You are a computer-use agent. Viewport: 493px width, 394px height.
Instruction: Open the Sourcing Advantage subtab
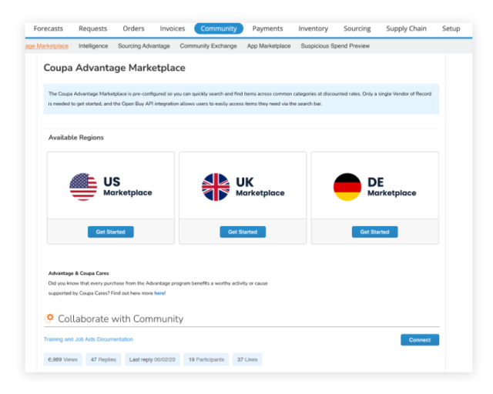tap(144, 46)
